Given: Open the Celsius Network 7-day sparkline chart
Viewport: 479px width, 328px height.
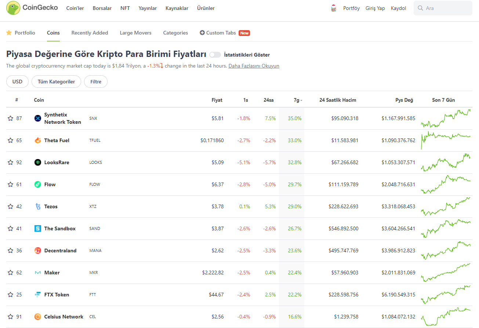Looking at the screenshot, I should tap(446, 317).
